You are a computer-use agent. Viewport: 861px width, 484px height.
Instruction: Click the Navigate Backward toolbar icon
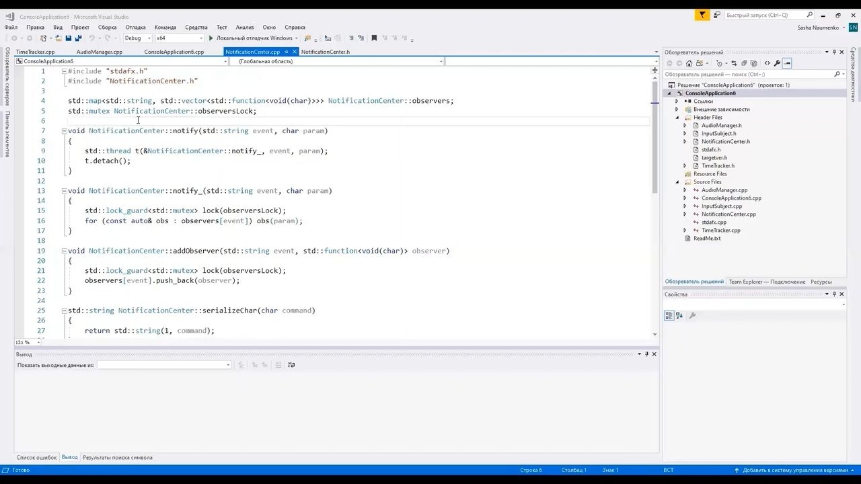pyautogui.click(x=14, y=38)
